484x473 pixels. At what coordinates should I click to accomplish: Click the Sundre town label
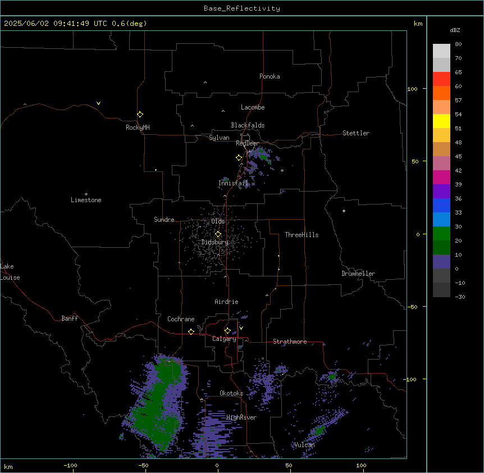click(164, 220)
